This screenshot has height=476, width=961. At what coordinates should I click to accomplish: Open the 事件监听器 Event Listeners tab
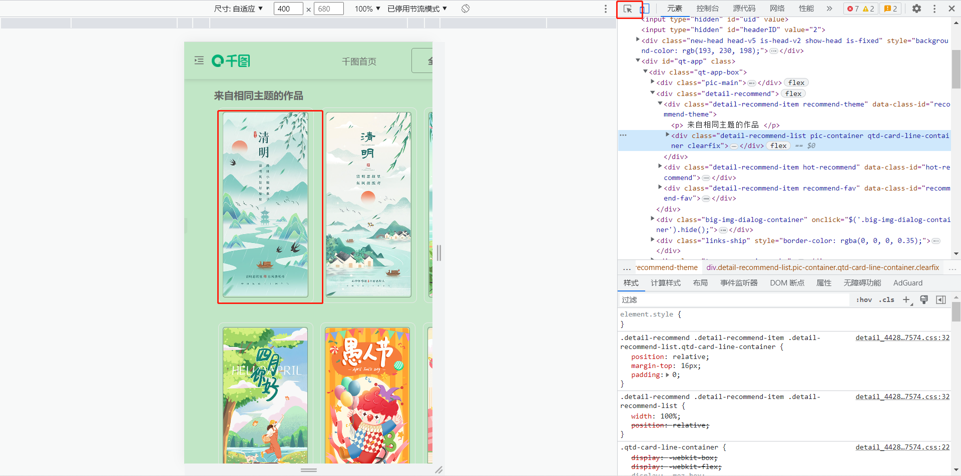[739, 283]
